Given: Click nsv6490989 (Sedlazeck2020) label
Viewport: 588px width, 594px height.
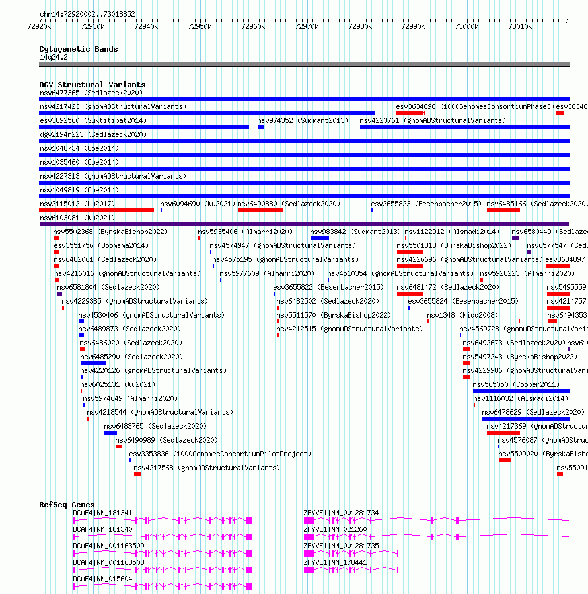Looking at the screenshot, I should point(166,440).
